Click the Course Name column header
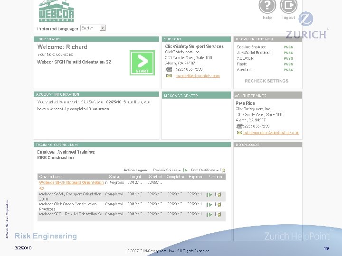This screenshot has height=256, width=342. tap(51, 177)
